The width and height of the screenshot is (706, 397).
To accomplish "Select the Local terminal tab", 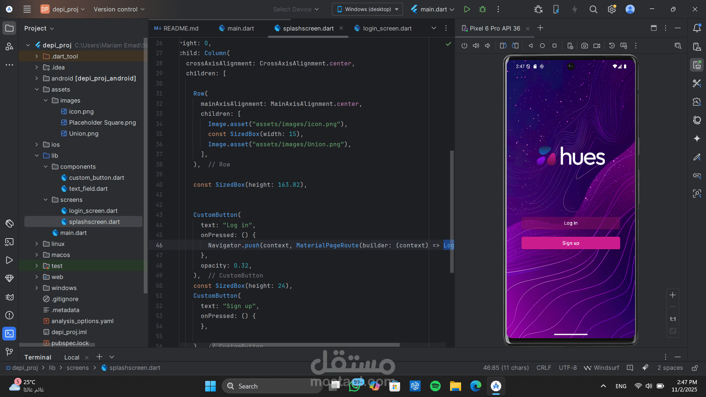I will click(72, 357).
